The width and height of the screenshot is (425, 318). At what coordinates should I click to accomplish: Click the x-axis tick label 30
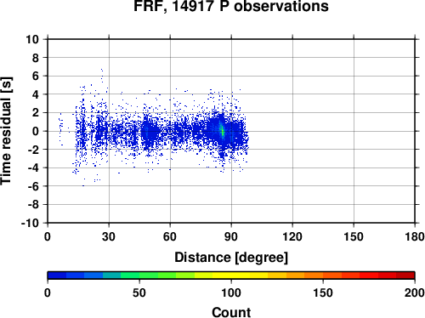pyautogui.click(x=109, y=236)
